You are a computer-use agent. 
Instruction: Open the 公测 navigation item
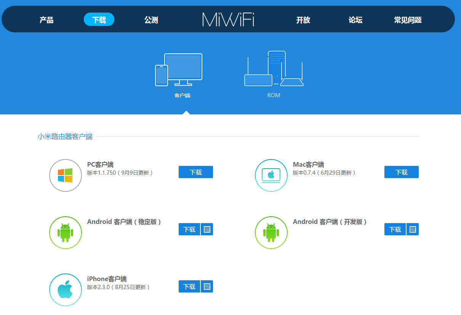click(151, 20)
